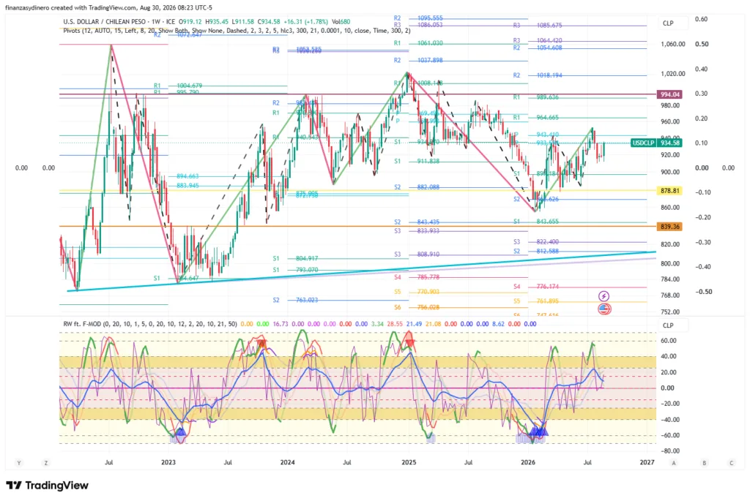Screen dimensions: 750x501
Task: Click the 1,060.00 price axis label
Action: (x=673, y=44)
